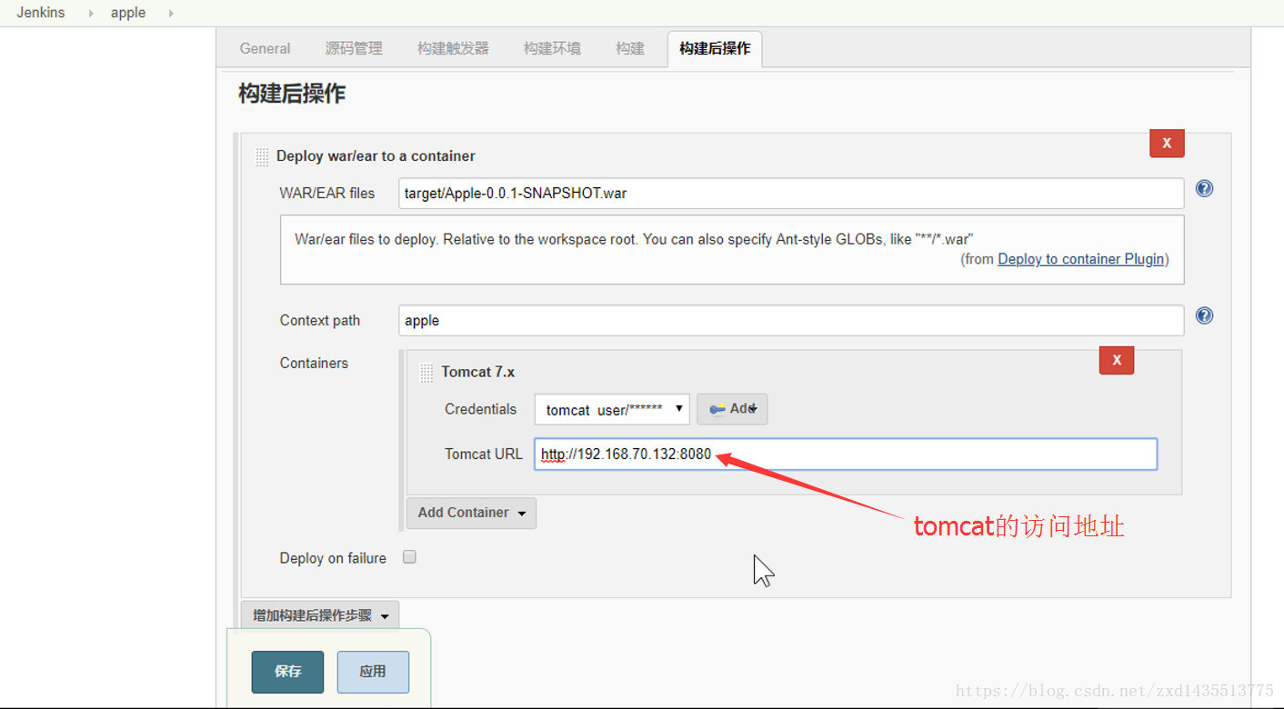Click the Deploy on failure label
1284x709 pixels.
click(333, 558)
